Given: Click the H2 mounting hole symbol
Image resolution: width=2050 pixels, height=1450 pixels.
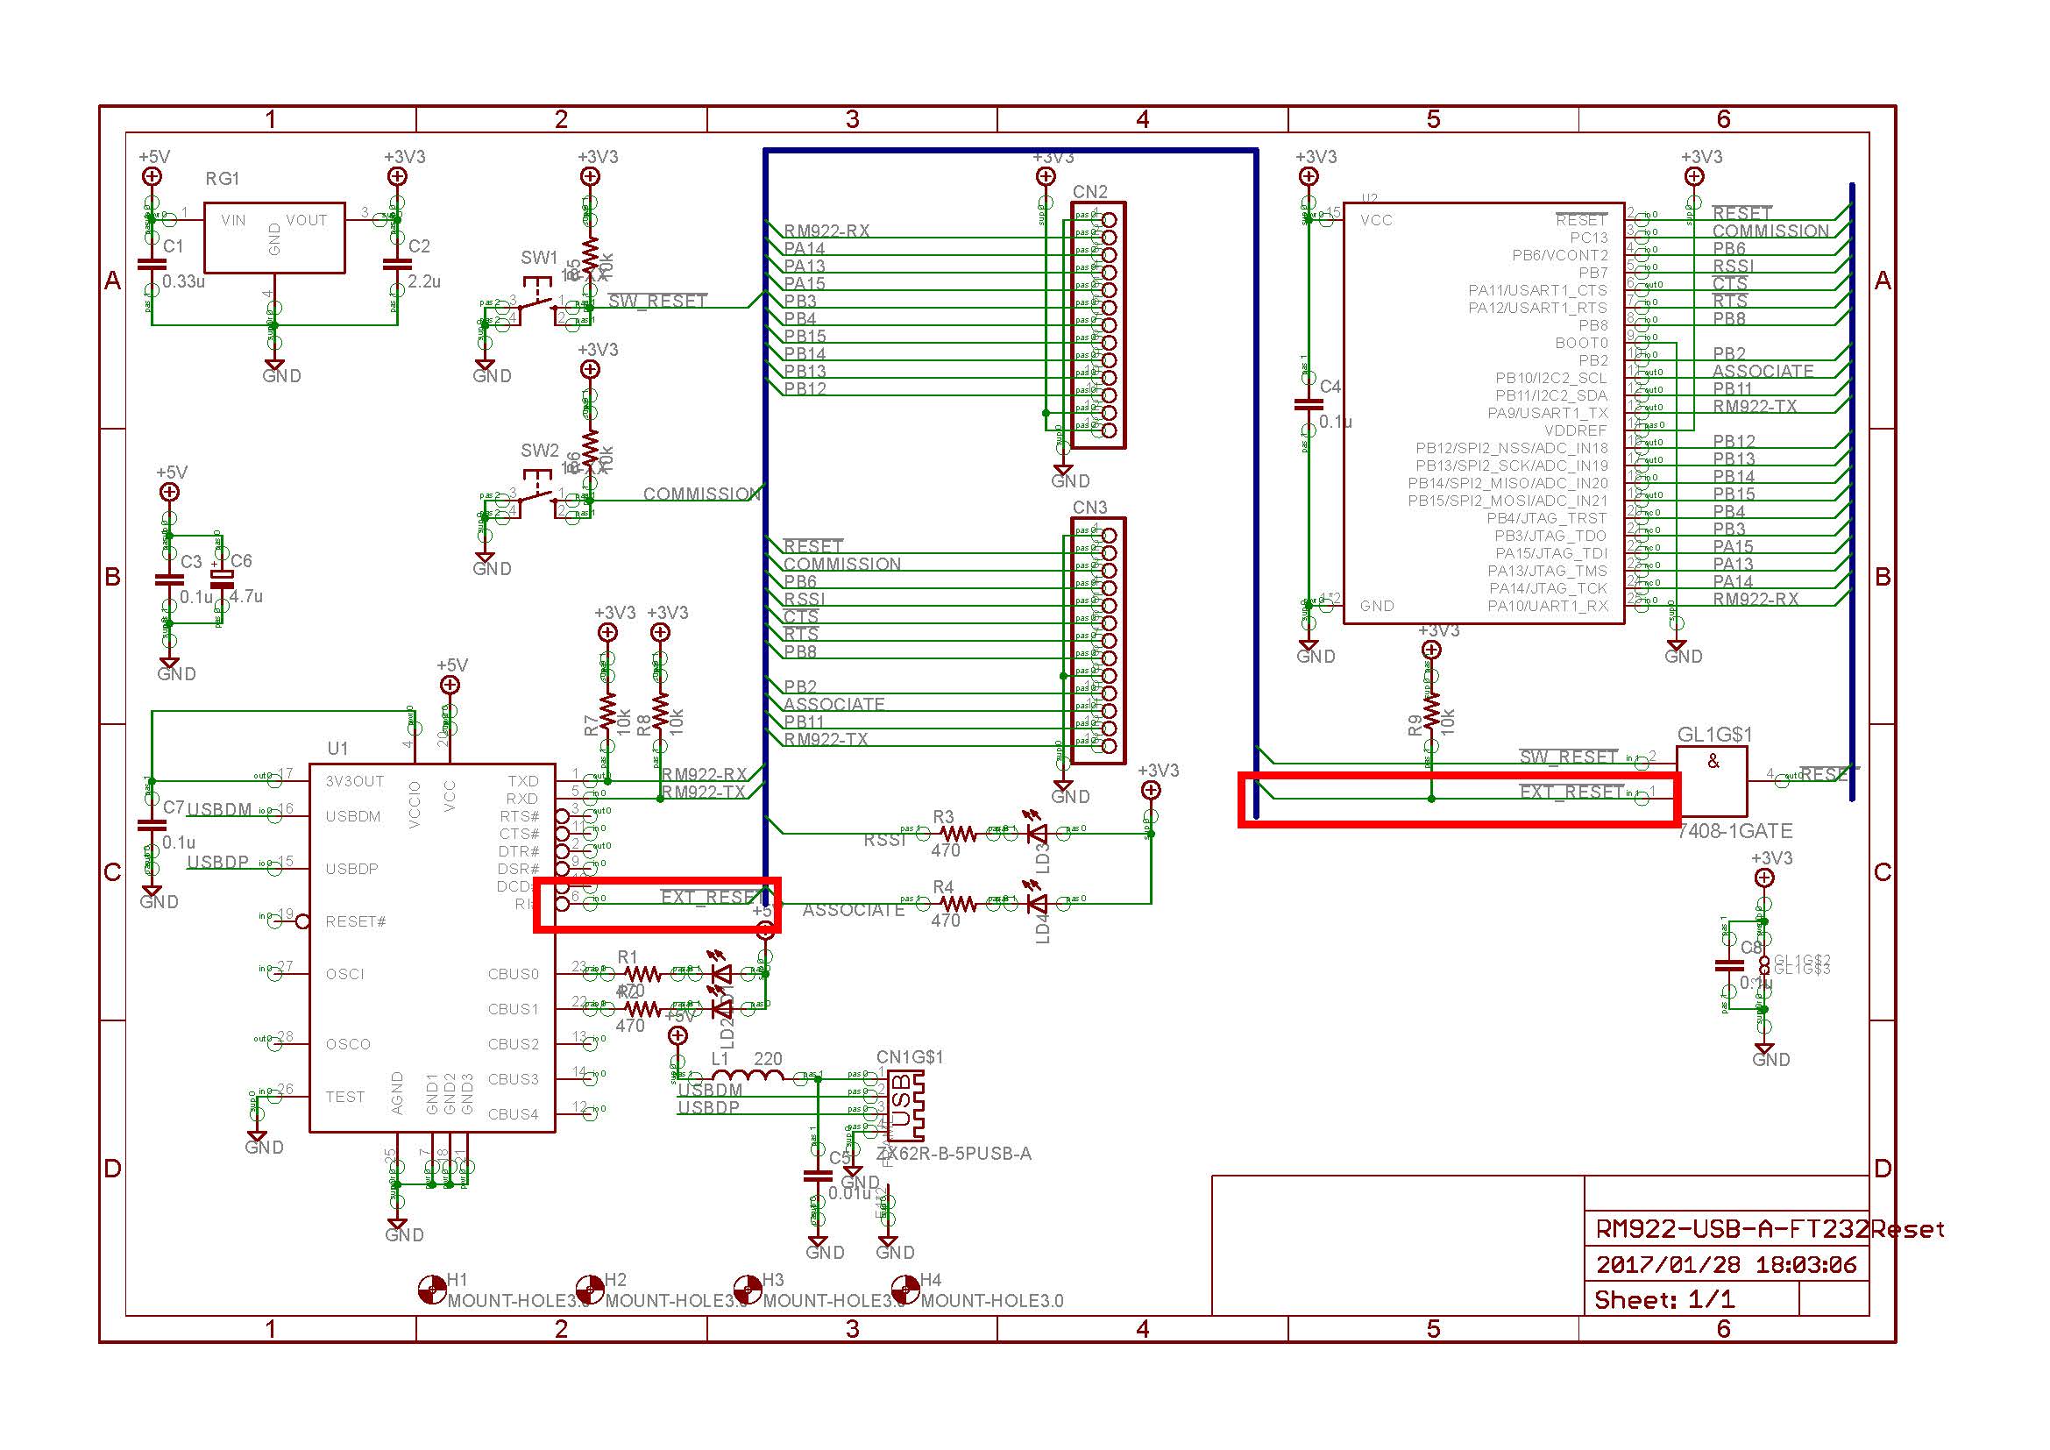Looking at the screenshot, I should pos(590,1290).
